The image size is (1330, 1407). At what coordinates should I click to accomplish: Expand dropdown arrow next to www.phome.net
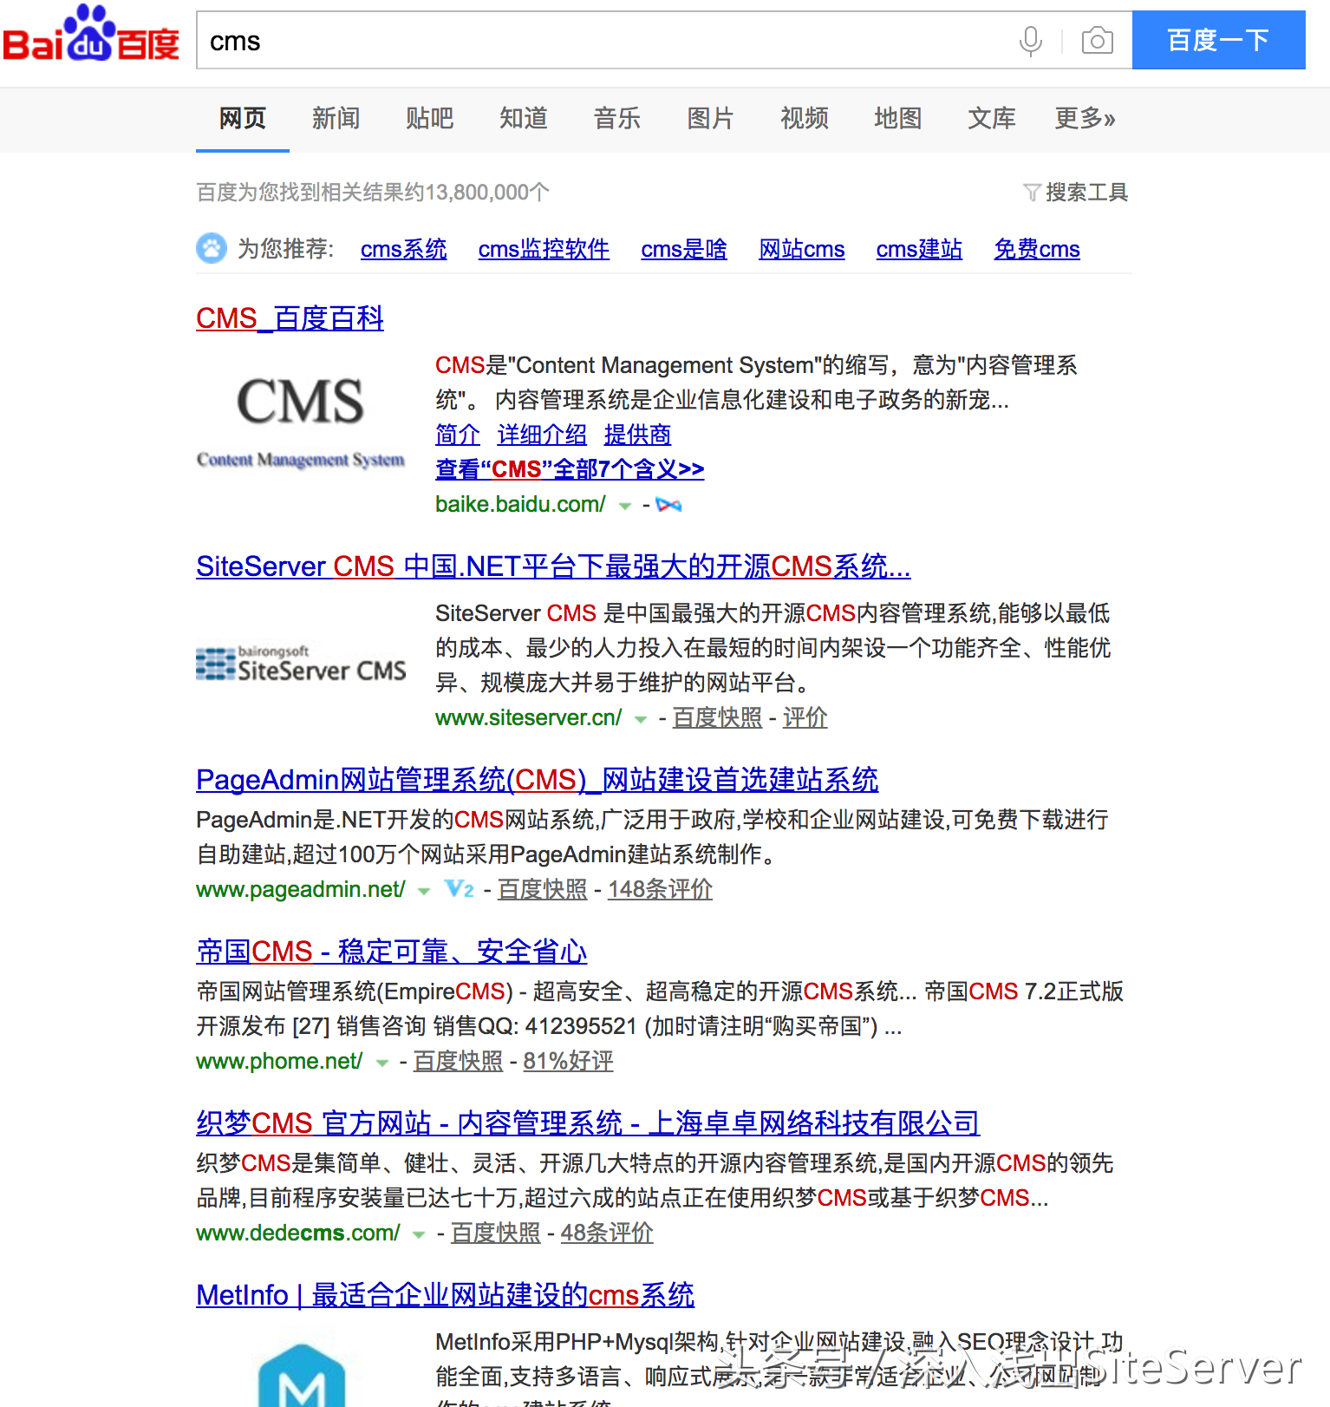pos(381,1063)
